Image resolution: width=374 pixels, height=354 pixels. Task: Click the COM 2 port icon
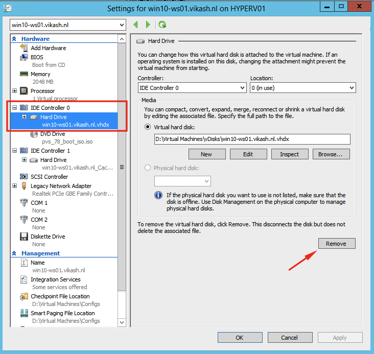[x=24, y=220]
